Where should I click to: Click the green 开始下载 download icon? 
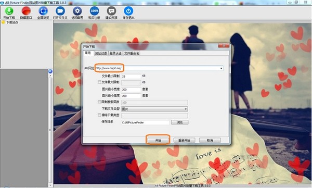pos(9,11)
